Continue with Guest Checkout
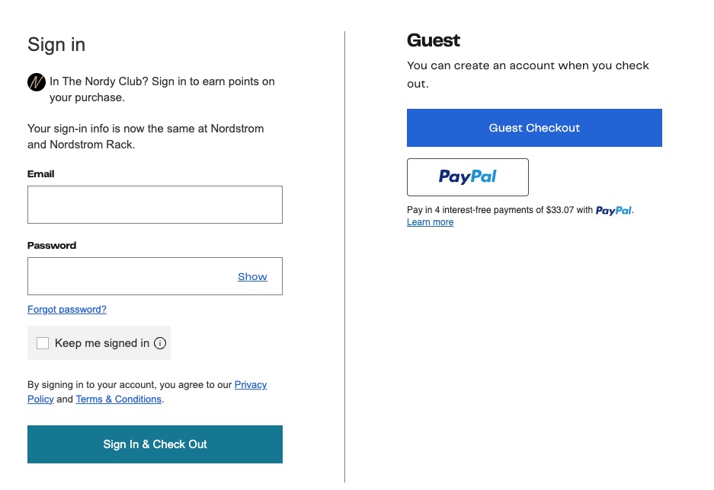 (x=534, y=128)
